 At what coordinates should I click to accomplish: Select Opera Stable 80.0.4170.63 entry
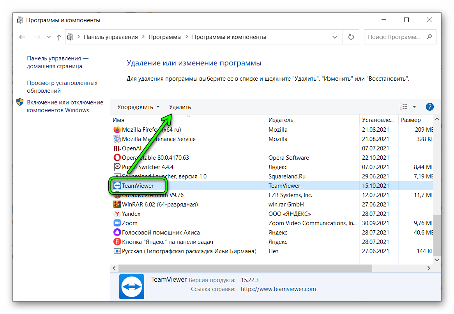155,158
